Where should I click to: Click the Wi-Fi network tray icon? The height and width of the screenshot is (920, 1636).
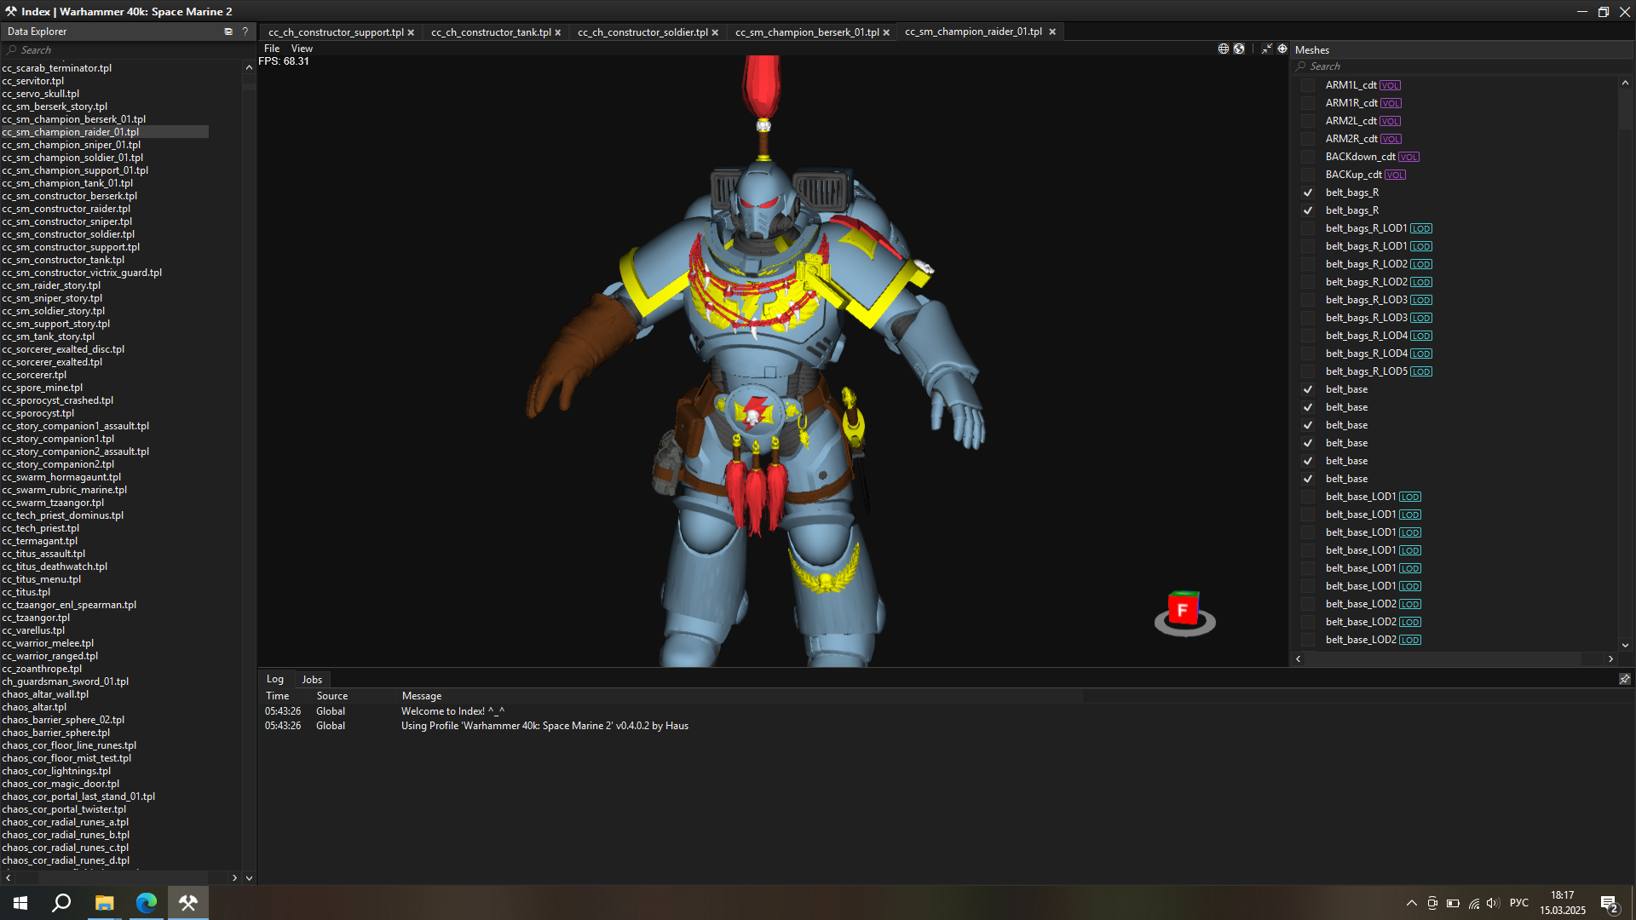click(x=1474, y=903)
